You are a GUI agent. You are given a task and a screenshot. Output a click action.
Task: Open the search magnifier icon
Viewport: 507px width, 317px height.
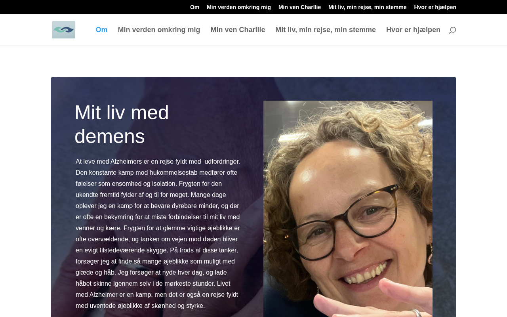452,30
